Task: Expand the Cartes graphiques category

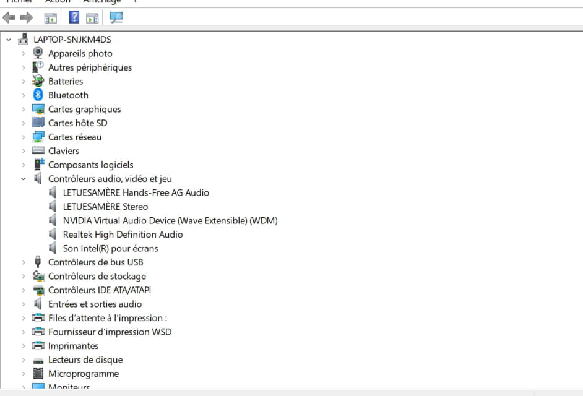Action: 24,110
